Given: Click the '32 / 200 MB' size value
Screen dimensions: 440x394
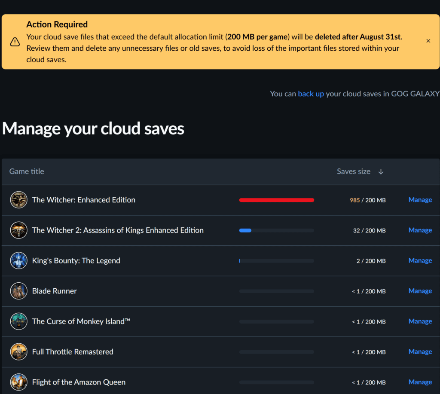Looking at the screenshot, I should (x=369, y=230).
